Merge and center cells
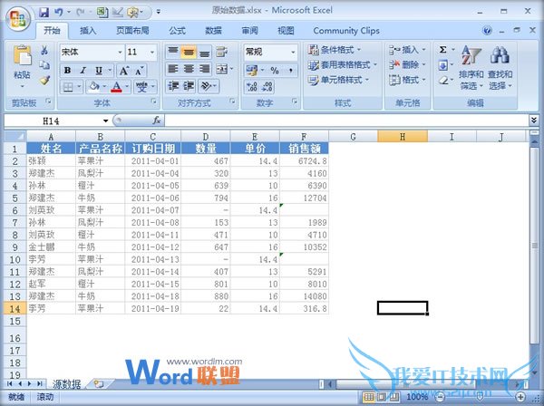 (x=221, y=69)
